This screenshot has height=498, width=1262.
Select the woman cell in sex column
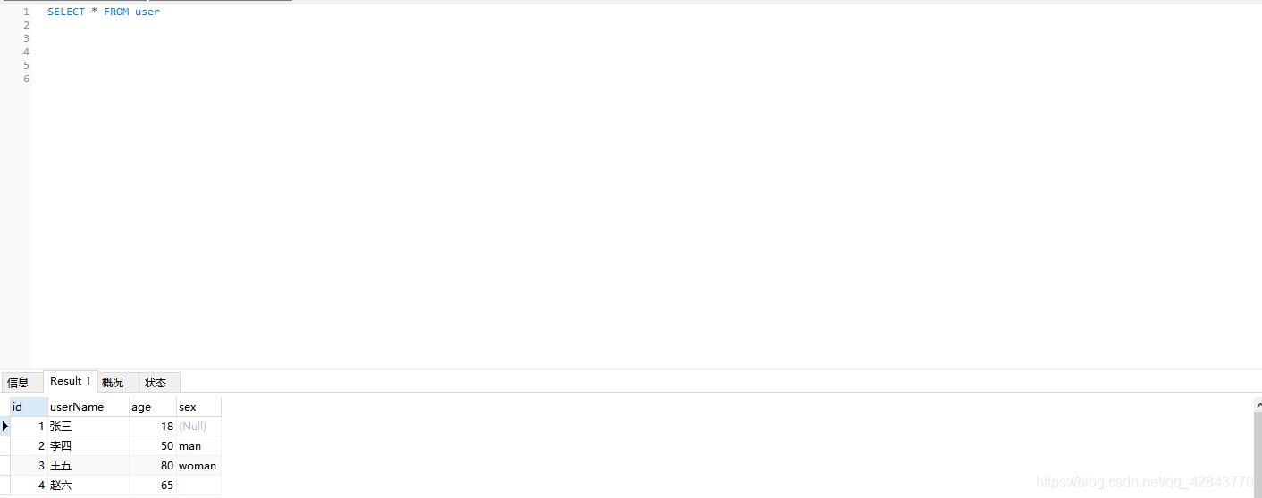point(198,466)
